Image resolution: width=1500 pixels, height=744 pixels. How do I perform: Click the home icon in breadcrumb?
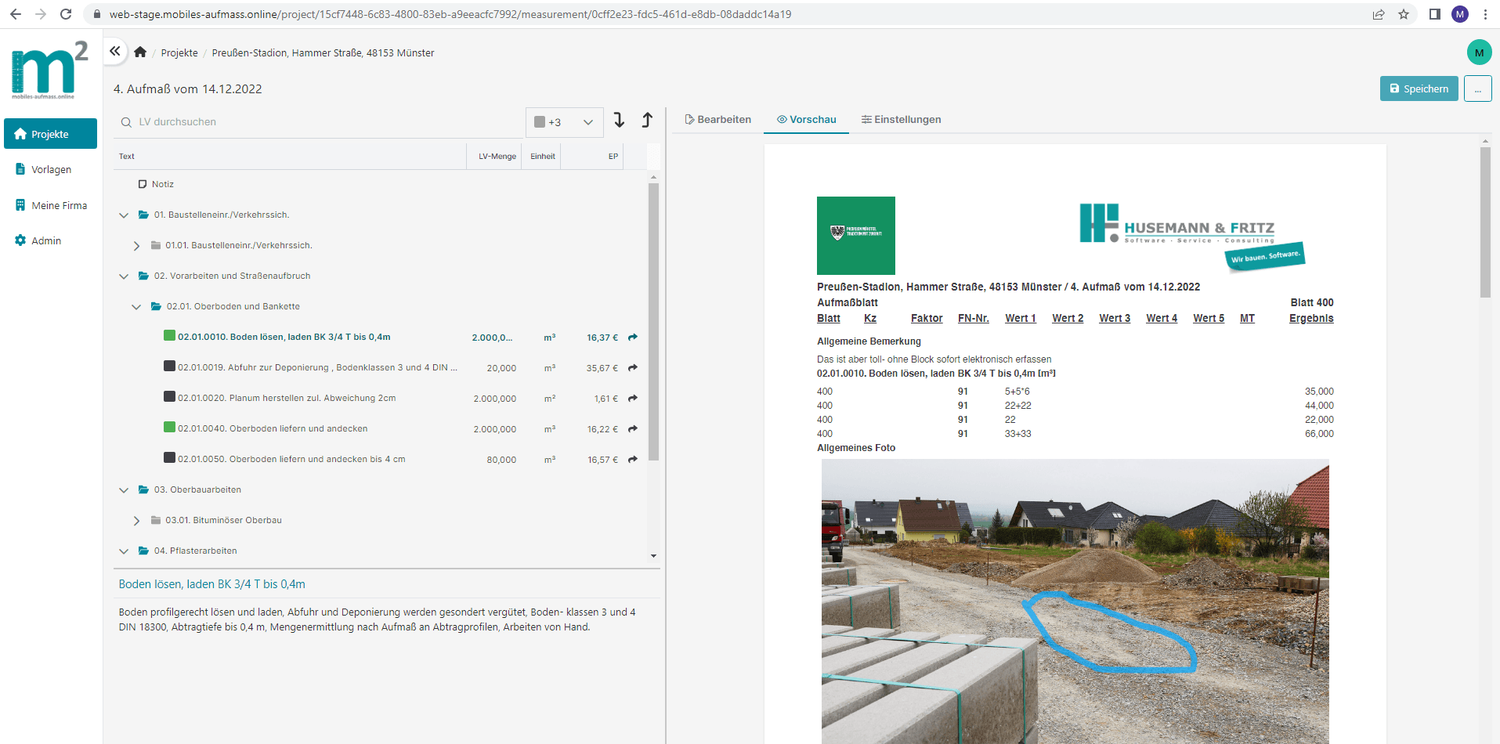click(x=140, y=52)
